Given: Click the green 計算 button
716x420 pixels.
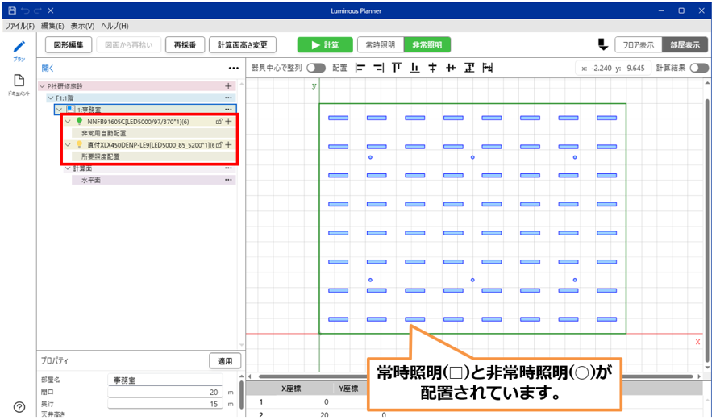Looking at the screenshot, I should point(324,45).
